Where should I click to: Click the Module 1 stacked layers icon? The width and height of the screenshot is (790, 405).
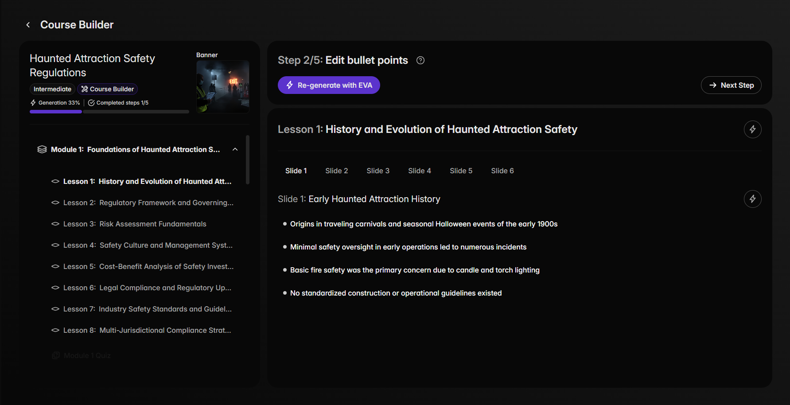[42, 149]
